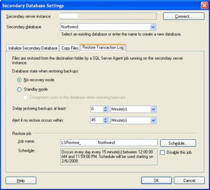This screenshot has height=190, width=210.
Task: Click the schedule description text box
Action: coord(109,157)
